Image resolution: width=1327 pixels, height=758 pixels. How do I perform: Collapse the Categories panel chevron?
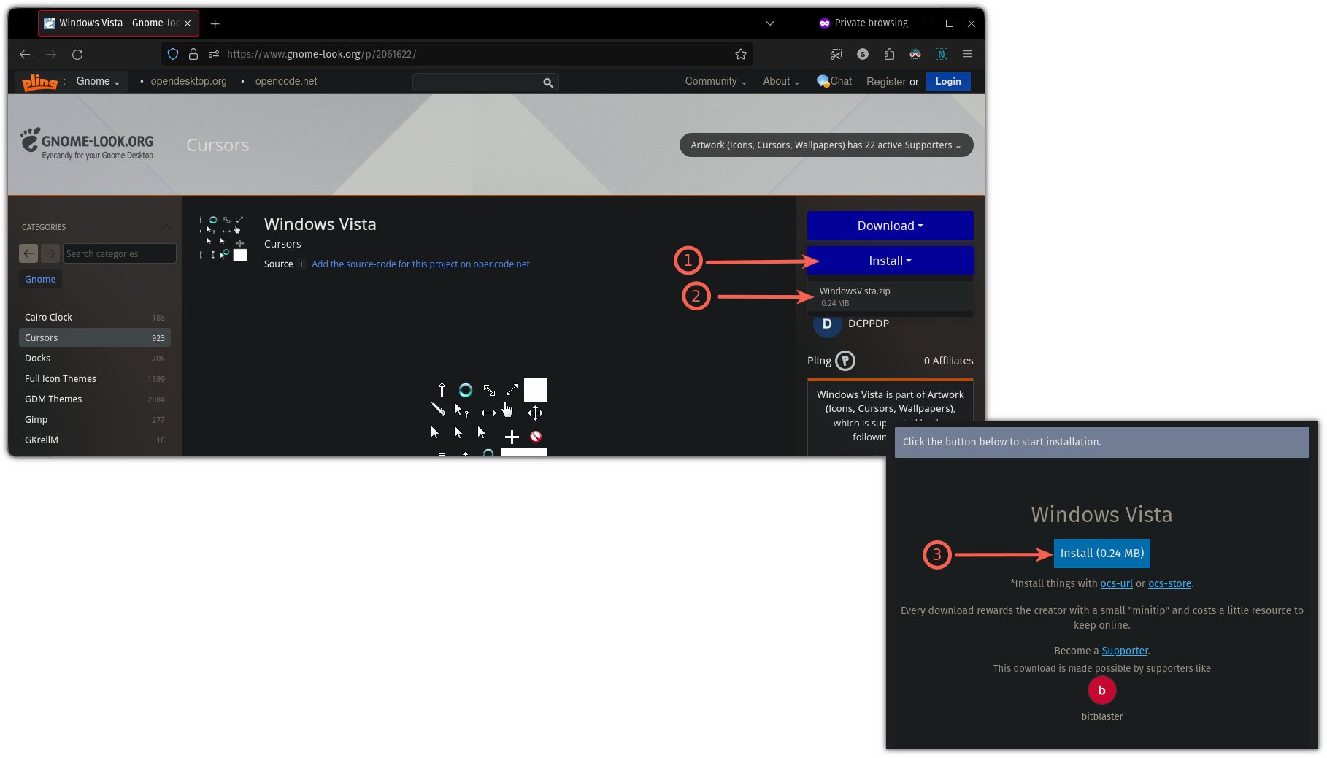click(x=166, y=227)
